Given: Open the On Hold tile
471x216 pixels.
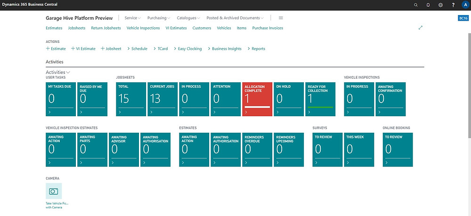Looking at the screenshot, I should (x=289, y=99).
